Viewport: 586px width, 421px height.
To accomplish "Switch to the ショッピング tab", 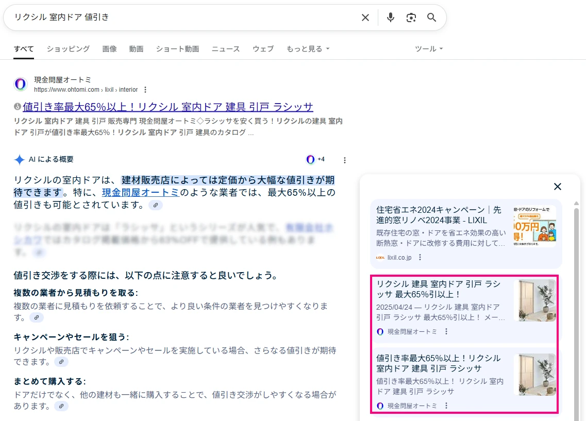I will click(x=68, y=49).
